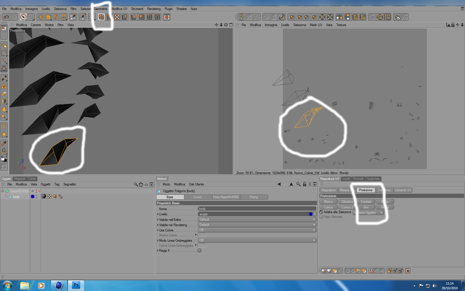
Task: Click the Cubica projection button
Action: [x=328, y=207]
